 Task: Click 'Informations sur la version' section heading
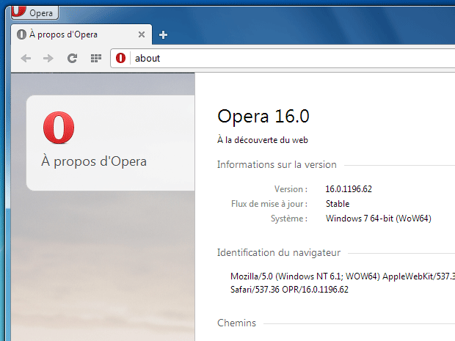277,164
